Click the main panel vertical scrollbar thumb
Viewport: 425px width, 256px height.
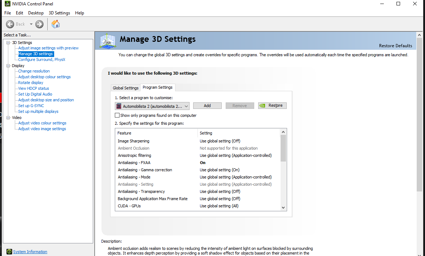419,114
